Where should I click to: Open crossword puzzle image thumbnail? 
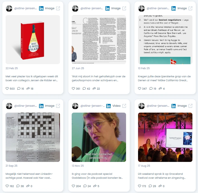[x=33, y=137]
